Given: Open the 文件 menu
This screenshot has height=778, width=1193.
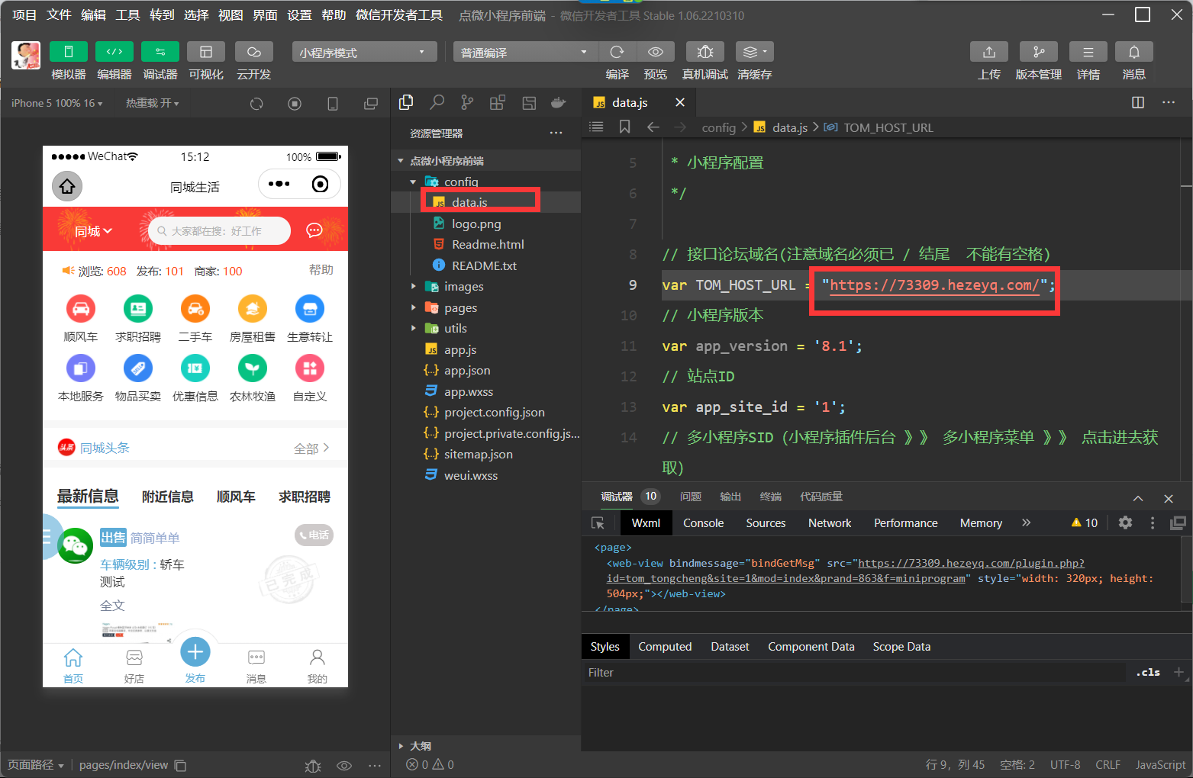Looking at the screenshot, I should pos(59,14).
